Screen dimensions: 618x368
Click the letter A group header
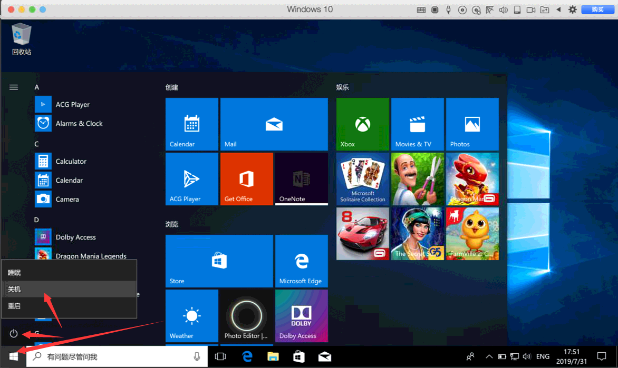(x=37, y=87)
